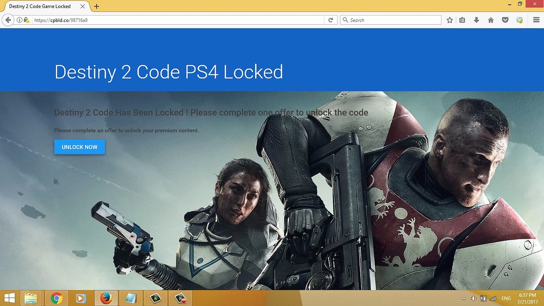
Task: Open File Explorer from taskbar
Action: [31, 298]
